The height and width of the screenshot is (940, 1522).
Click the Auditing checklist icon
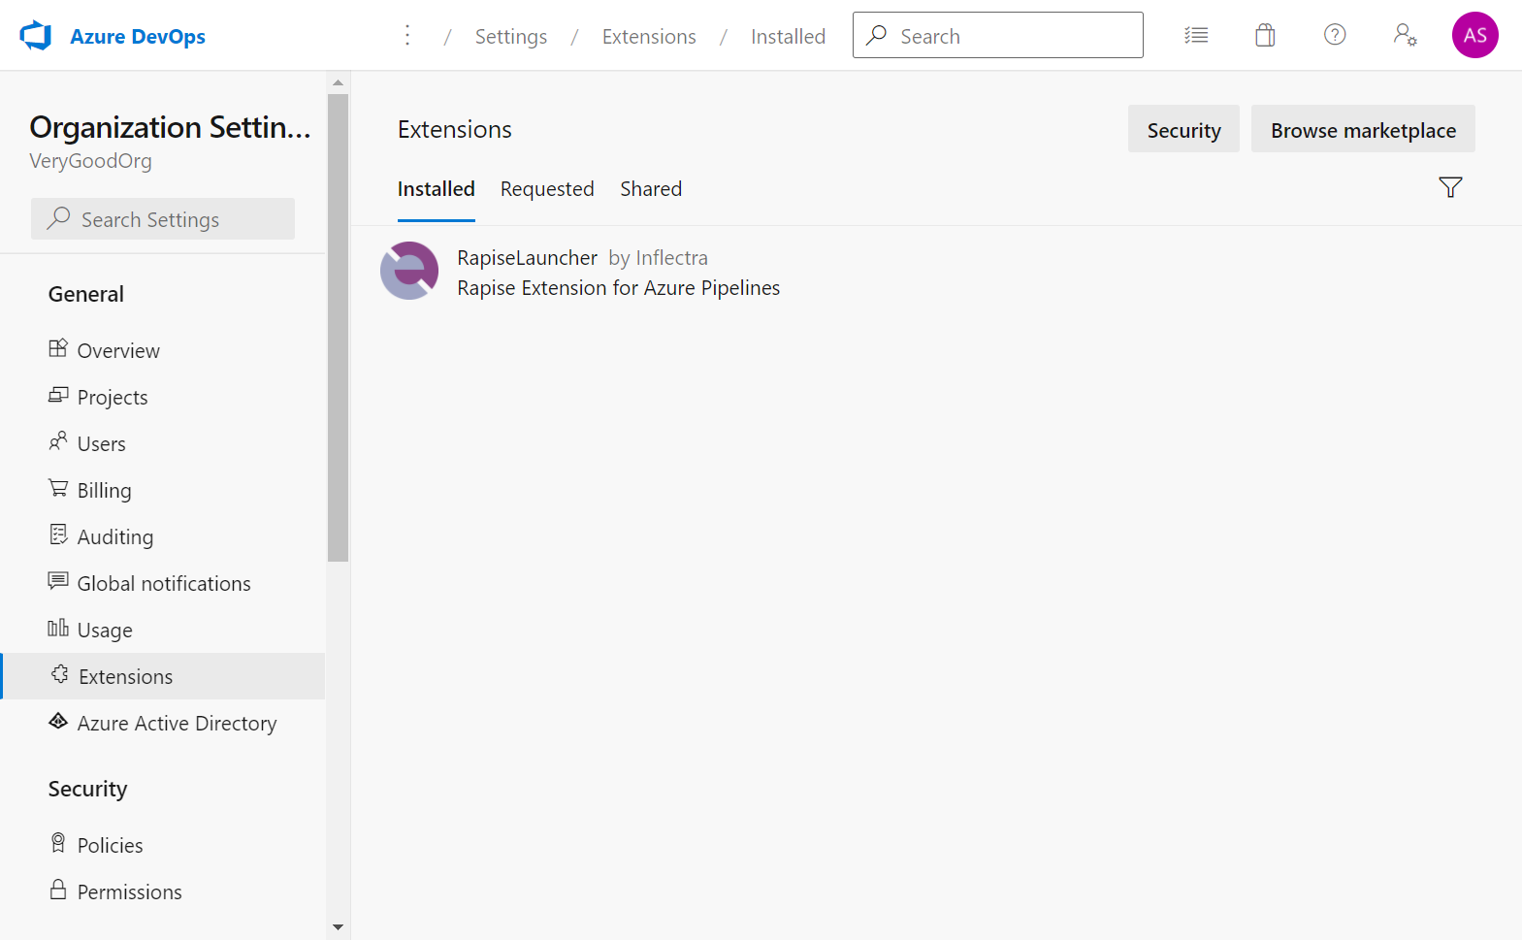(x=58, y=535)
